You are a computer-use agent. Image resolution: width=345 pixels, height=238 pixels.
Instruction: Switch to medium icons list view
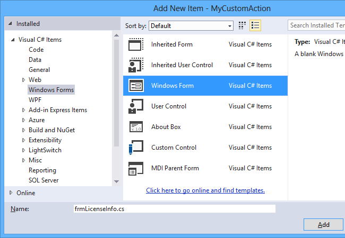pos(255,25)
